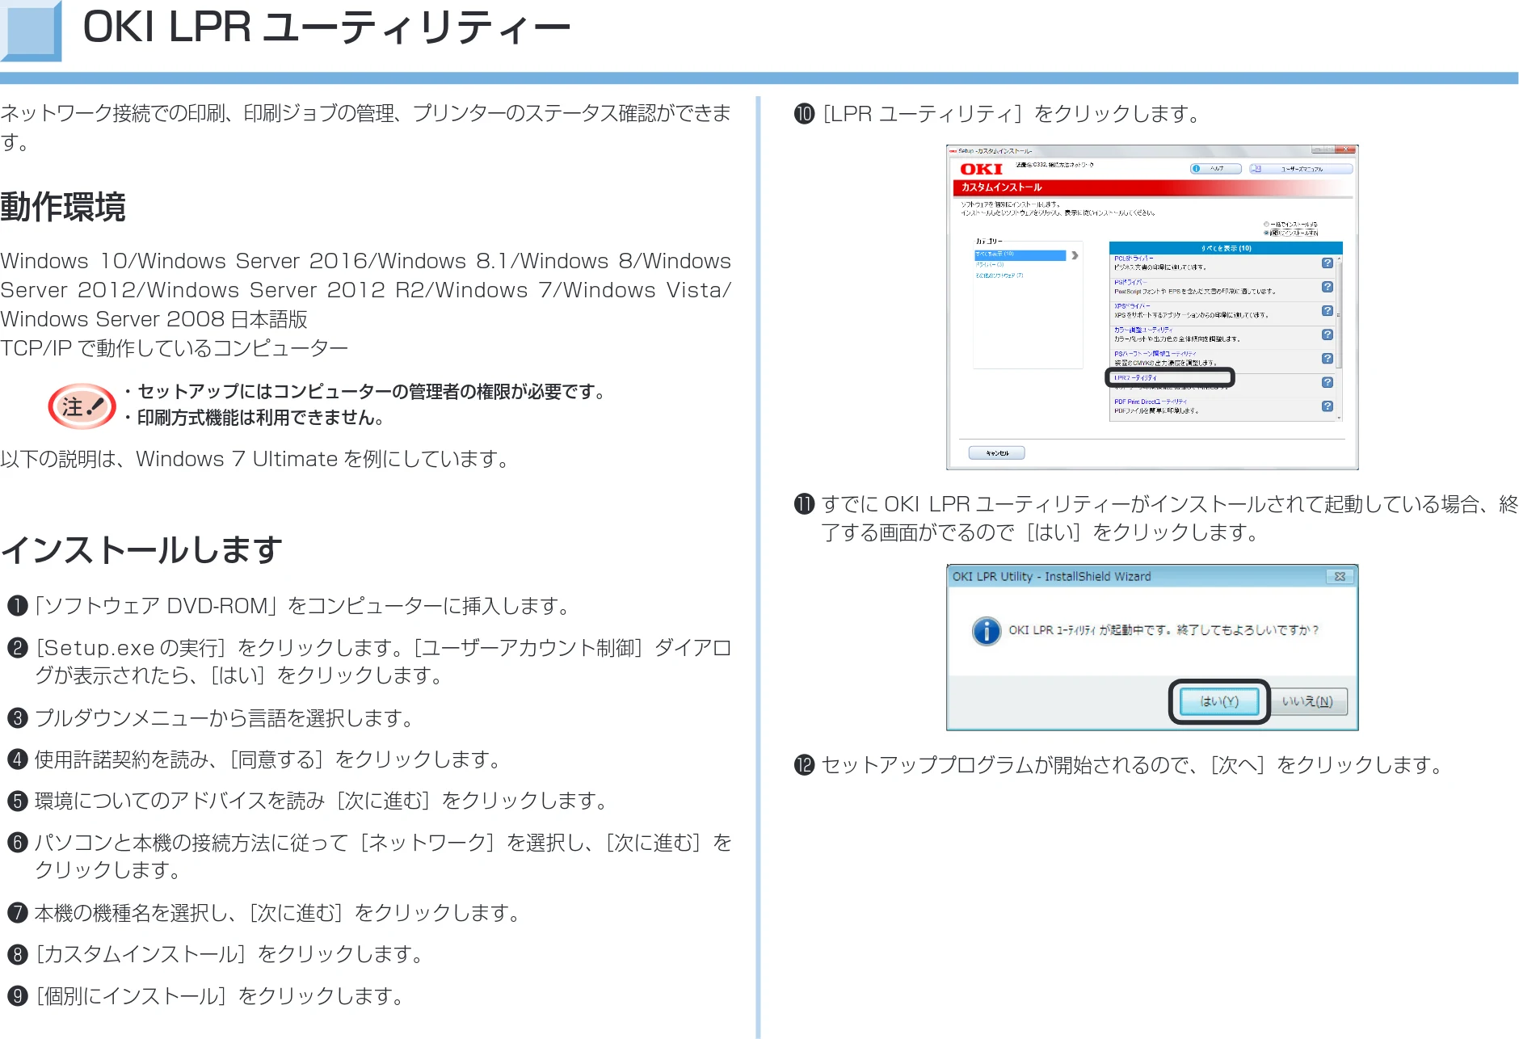Click PDF Print Directユーティリティ link

pos(1151,402)
